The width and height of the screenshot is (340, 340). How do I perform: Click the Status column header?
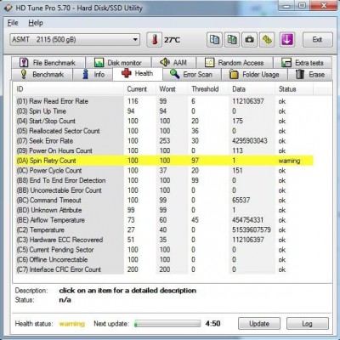(294, 89)
